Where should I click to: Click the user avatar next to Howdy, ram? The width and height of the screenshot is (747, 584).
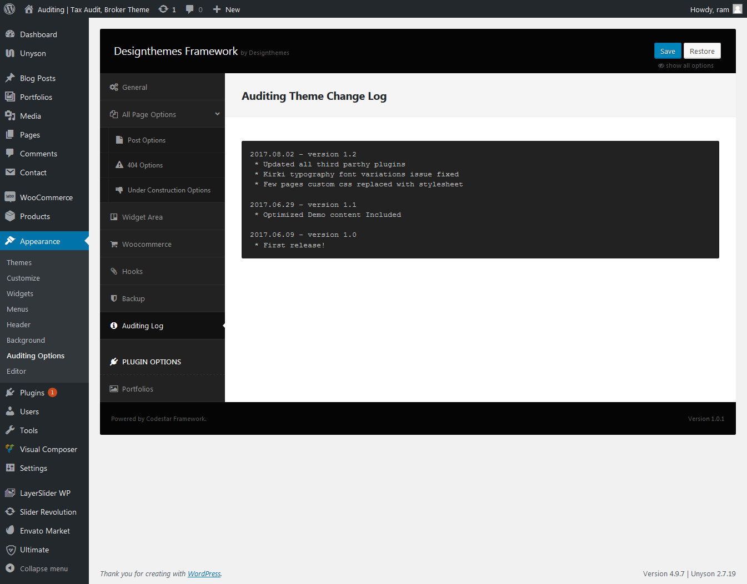point(738,9)
